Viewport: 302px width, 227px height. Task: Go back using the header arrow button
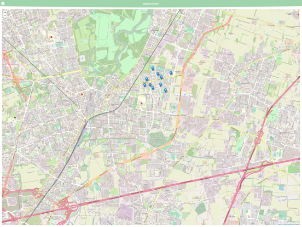coord(3,3)
